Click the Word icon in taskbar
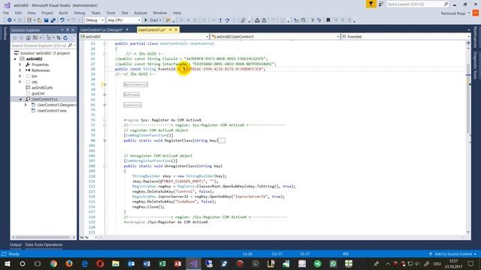 [147, 263]
